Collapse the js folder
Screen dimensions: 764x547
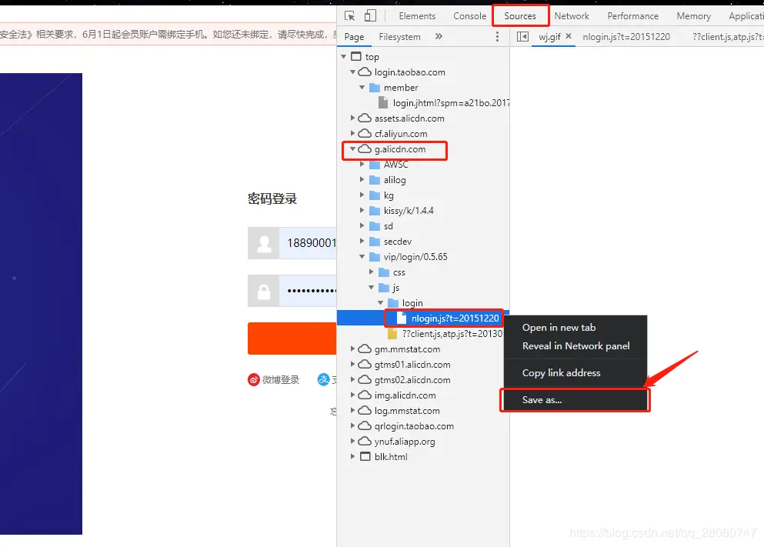(x=371, y=288)
